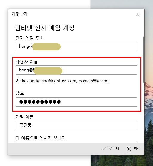Click the field under 이 이름으로 메시지 보내기
Image resolution: width=153 pixels, height=166 pixels.
tap(76, 142)
